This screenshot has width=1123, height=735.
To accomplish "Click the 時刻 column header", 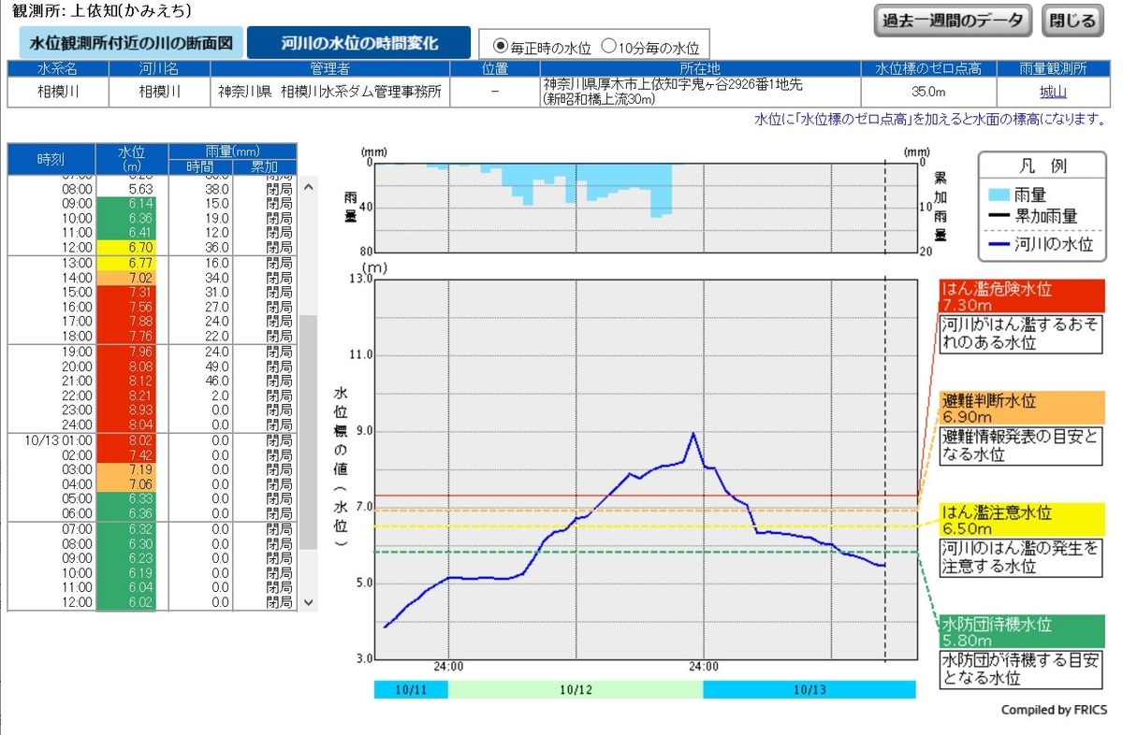I will click(x=51, y=159).
